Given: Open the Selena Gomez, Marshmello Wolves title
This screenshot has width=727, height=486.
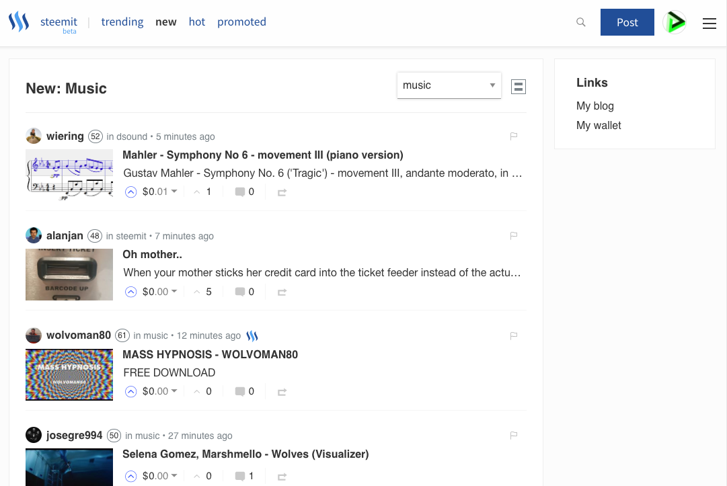Looking at the screenshot, I should pos(245,454).
